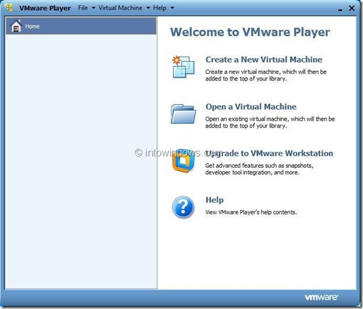Click 'View VMware Player's help contents' text
363x309 pixels.
pyautogui.click(x=251, y=213)
